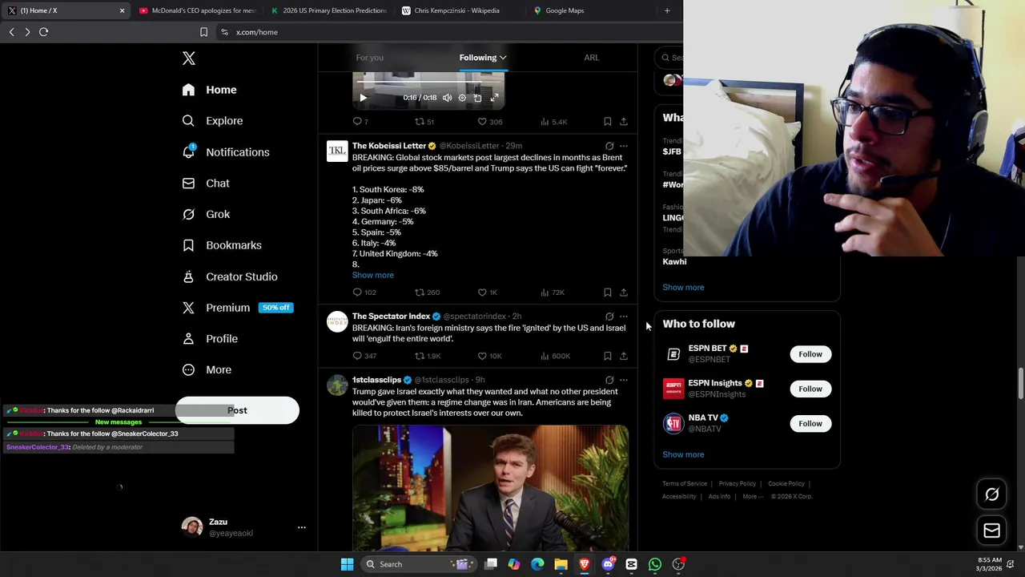
Task: Open video settings gear icon
Action: click(462, 98)
